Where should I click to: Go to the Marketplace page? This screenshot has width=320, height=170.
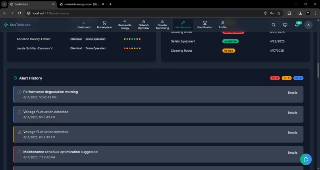click(104, 25)
